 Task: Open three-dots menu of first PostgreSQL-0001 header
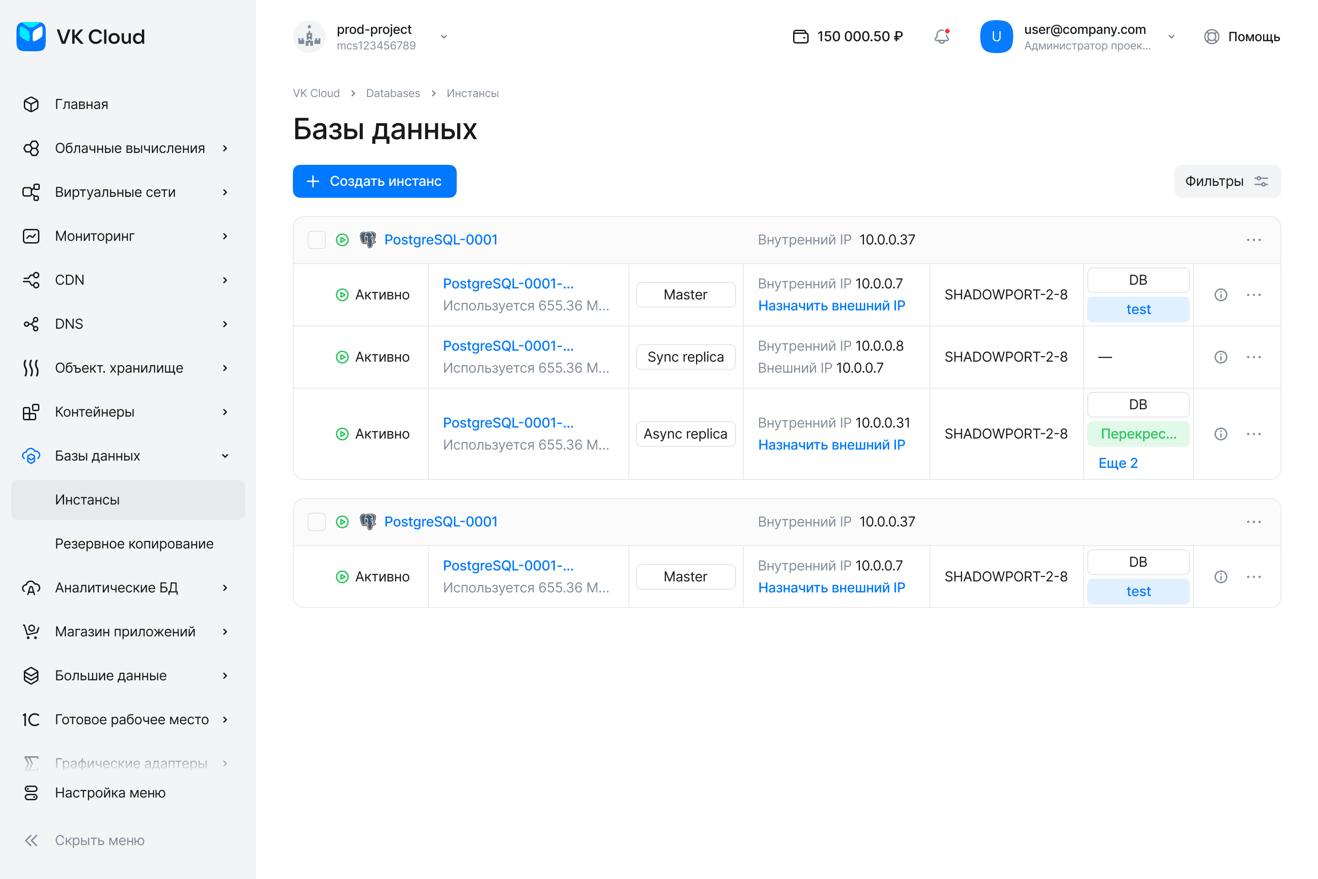coord(1253,240)
